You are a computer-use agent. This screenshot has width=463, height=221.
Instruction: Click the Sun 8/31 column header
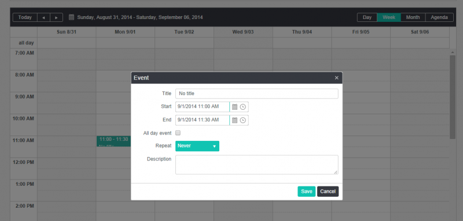click(x=67, y=32)
